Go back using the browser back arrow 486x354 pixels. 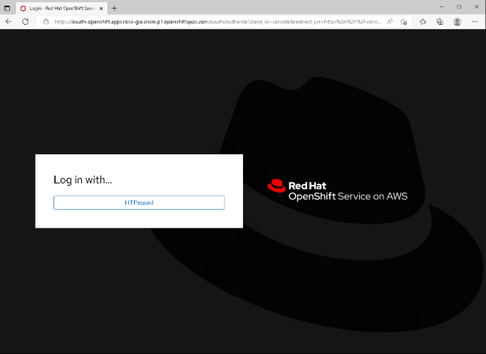[9, 21]
